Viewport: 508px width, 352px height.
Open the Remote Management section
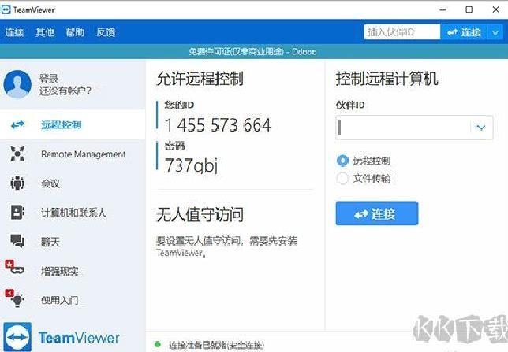click(x=73, y=154)
